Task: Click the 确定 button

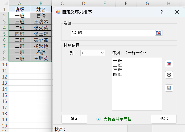Action: tap(74, 119)
